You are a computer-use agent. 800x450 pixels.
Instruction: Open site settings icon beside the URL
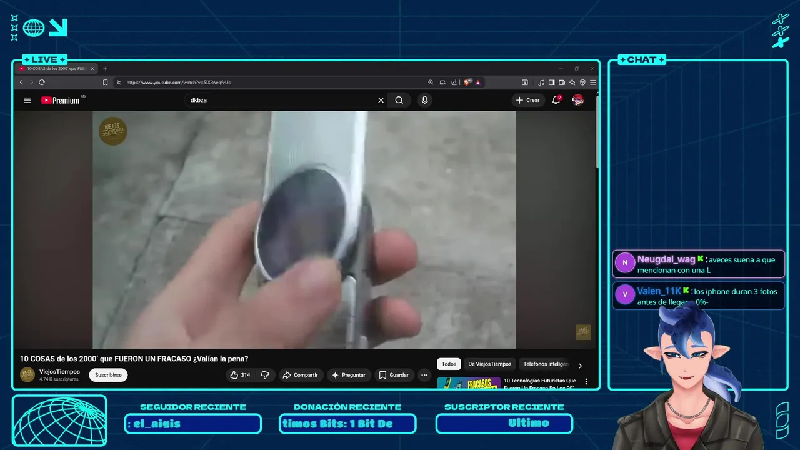[x=119, y=82]
